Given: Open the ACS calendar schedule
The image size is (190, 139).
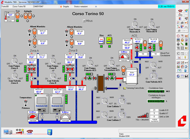Looking at the screenshot, I should (x=109, y=40).
